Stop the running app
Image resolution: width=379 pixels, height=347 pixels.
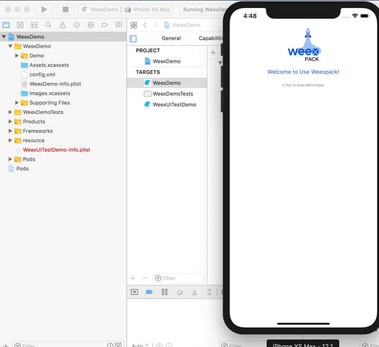tap(65, 9)
